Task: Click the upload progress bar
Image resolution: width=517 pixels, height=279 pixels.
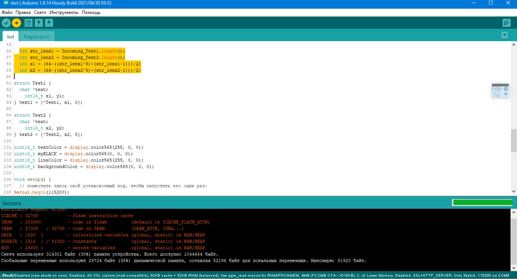Action: coord(482,202)
